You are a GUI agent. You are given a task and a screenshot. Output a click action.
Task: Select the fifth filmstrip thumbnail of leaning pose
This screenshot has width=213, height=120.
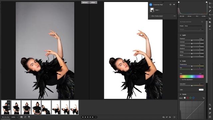click(x=46, y=107)
